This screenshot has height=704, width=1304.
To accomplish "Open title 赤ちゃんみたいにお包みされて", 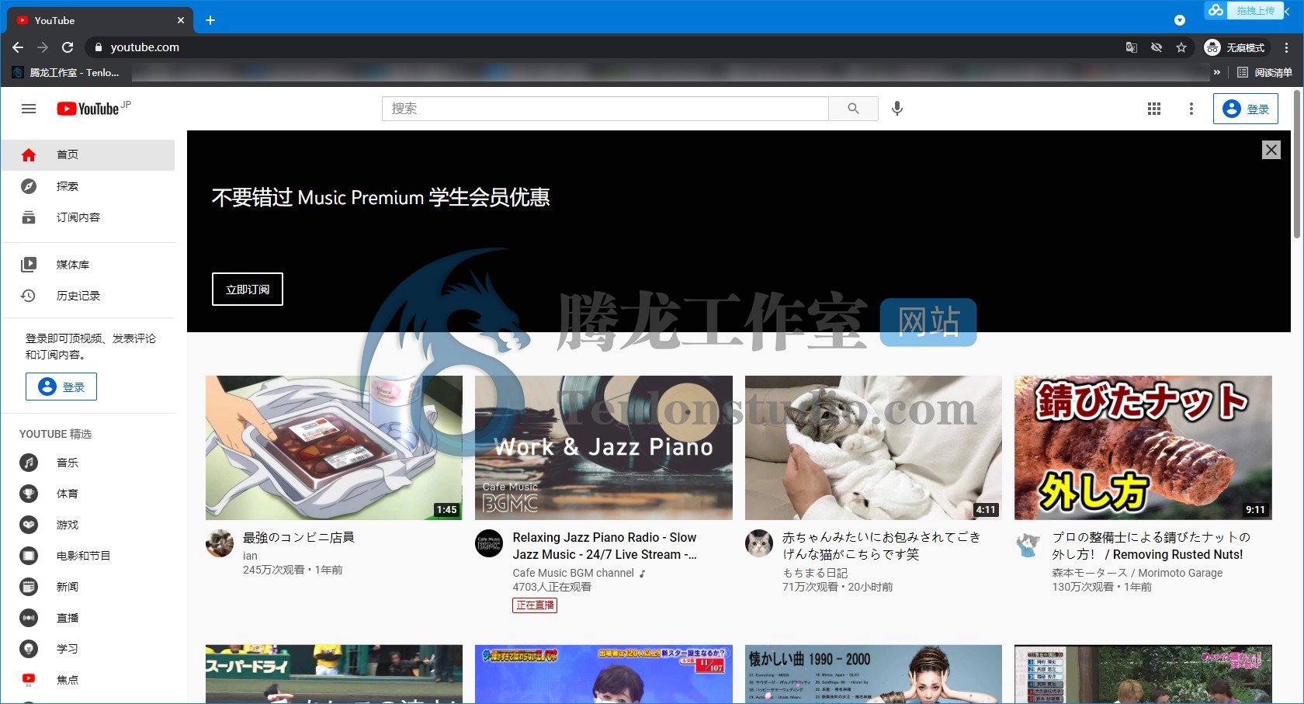I will click(x=881, y=546).
